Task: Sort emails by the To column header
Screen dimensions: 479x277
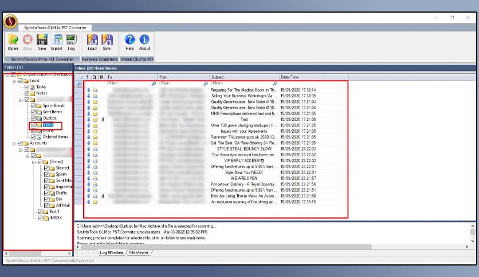Action: coord(132,77)
